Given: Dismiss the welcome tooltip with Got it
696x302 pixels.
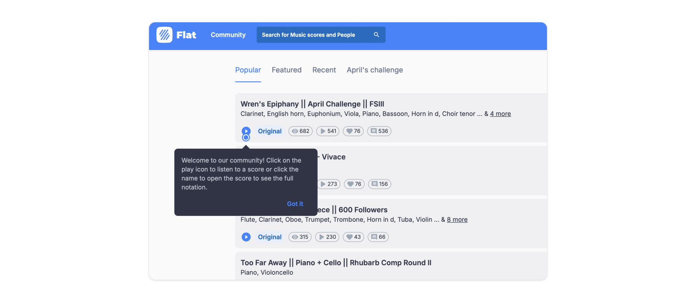Looking at the screenshot, I should click(x=295, y=204).
